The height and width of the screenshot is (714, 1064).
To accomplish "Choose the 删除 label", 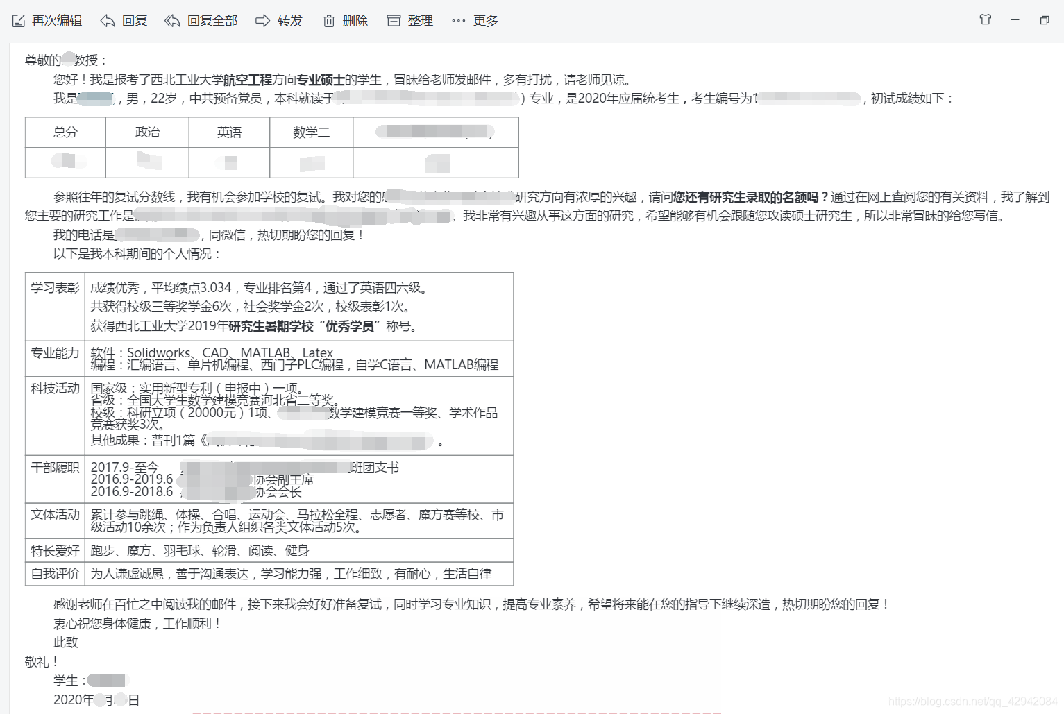I will pos(355,21).
